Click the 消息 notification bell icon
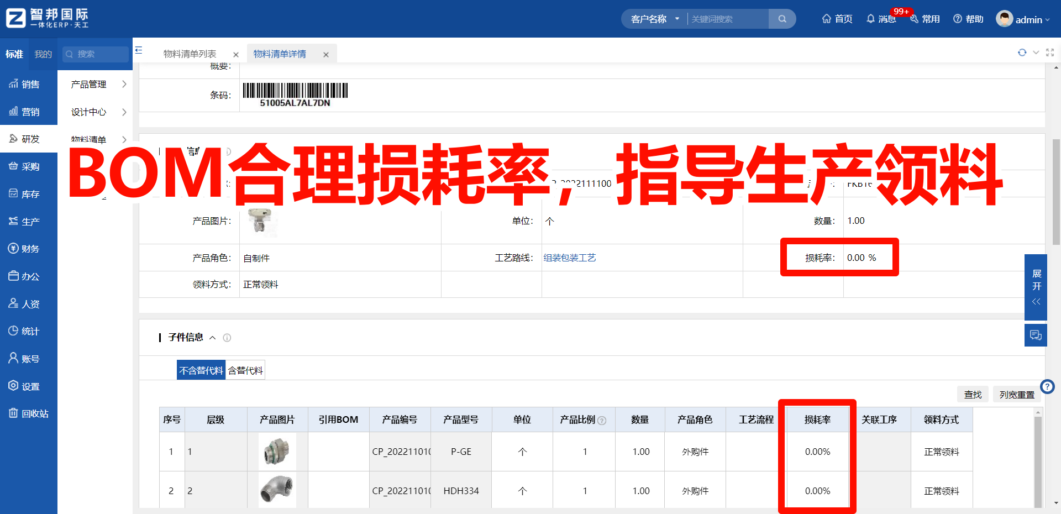 (872, 18)
